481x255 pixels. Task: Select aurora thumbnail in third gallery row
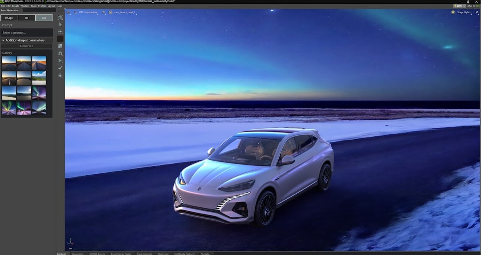click(x=39, y=93)
